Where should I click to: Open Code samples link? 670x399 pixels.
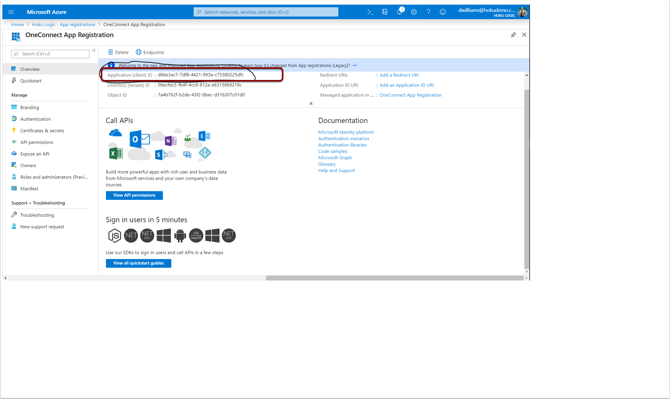[x=333, y=151]
